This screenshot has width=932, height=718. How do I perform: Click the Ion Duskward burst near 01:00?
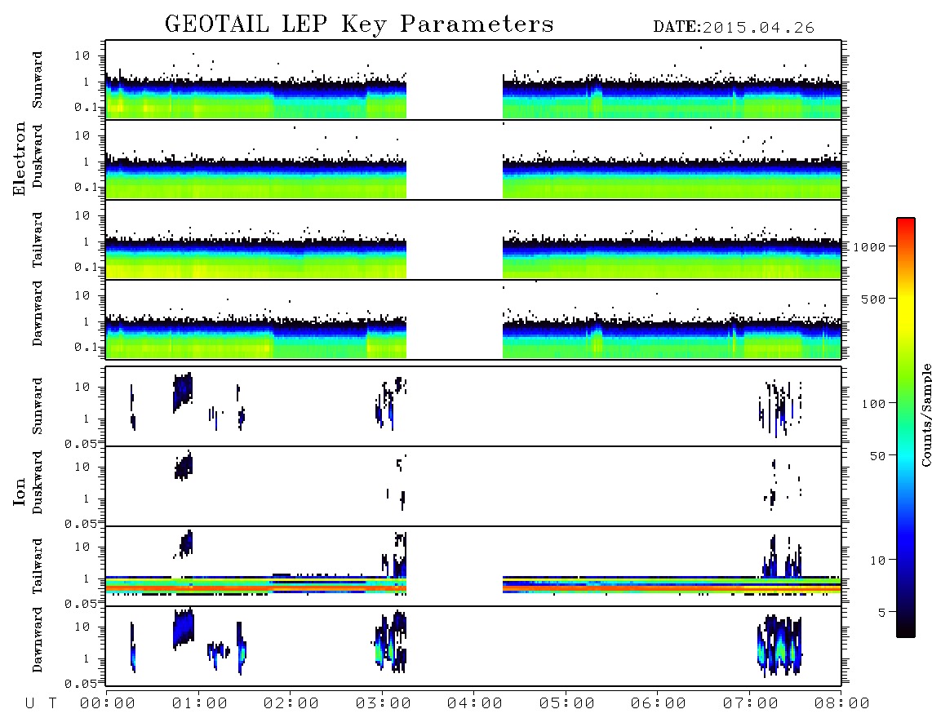[x=184, y=465]
